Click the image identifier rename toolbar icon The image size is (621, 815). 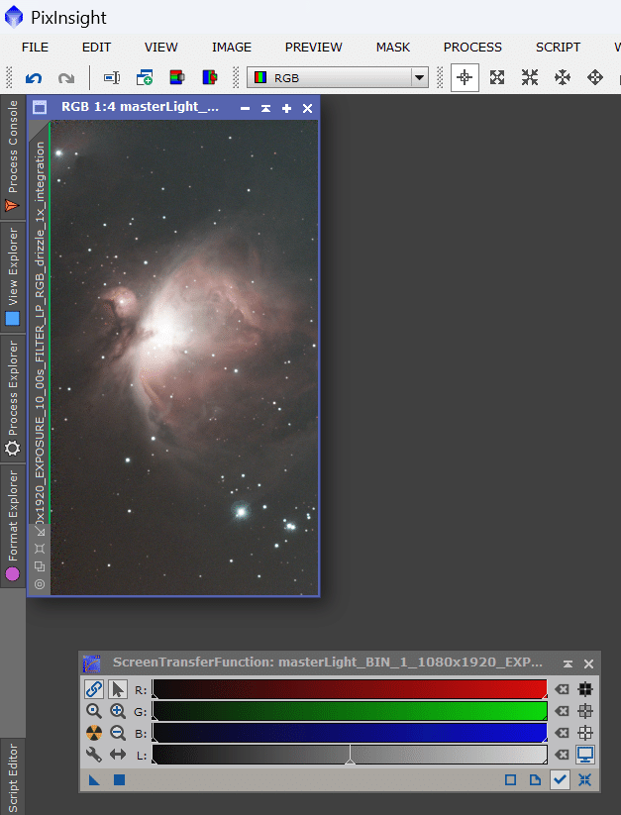[112, 78]
